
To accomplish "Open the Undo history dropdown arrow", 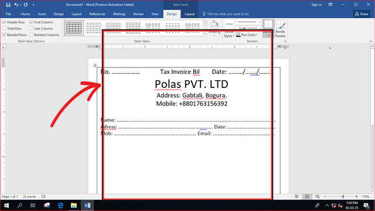I will pyautogui.click(x=21, y=5).
